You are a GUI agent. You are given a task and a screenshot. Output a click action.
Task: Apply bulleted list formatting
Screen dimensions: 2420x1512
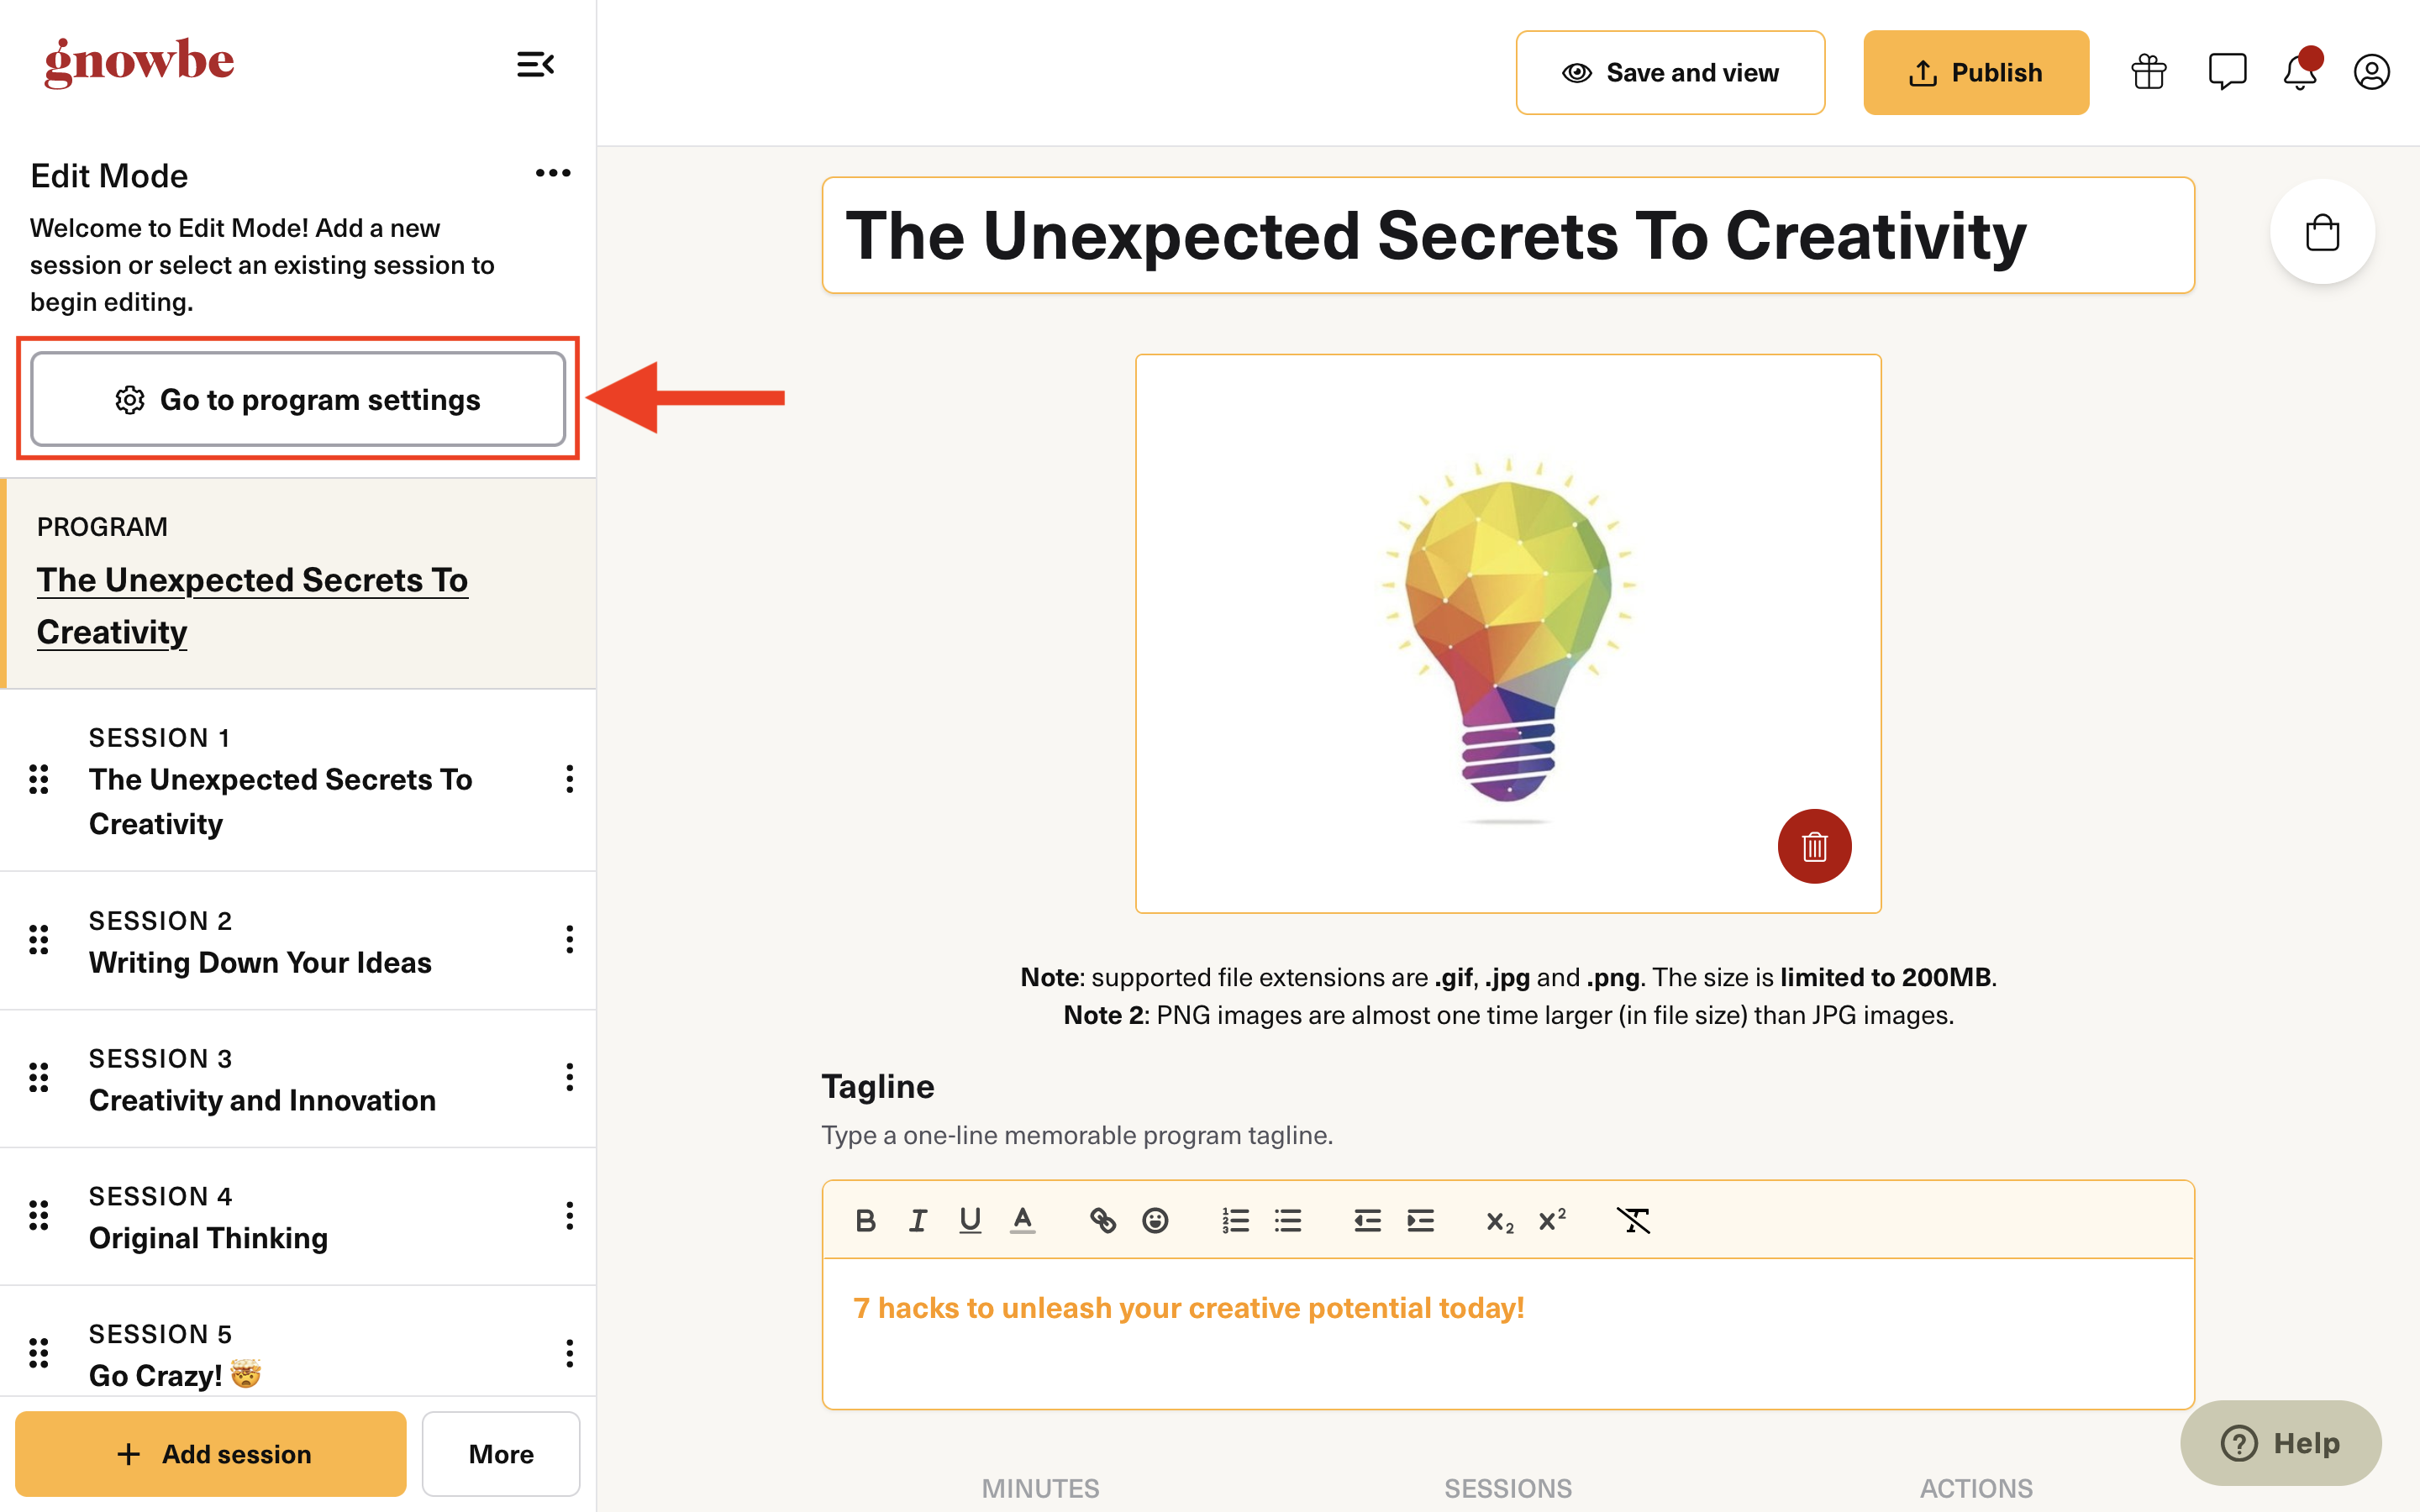(1288, 1221)
